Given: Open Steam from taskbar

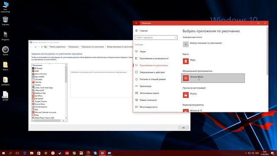Looking at the screenshot, I should tap(60, 153).
